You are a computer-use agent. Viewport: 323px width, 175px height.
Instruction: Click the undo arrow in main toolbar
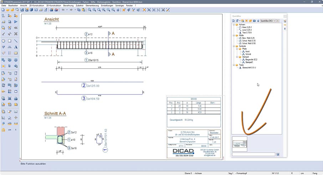pos(63,10)
